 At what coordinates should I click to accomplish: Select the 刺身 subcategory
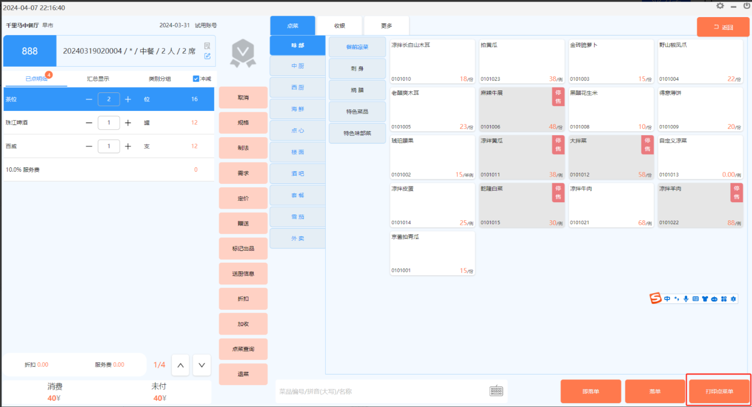tap(357, 69)
